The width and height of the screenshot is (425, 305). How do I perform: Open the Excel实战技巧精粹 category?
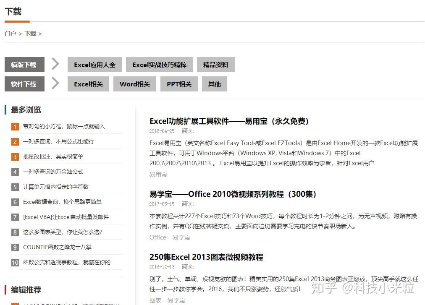[160, 65]
